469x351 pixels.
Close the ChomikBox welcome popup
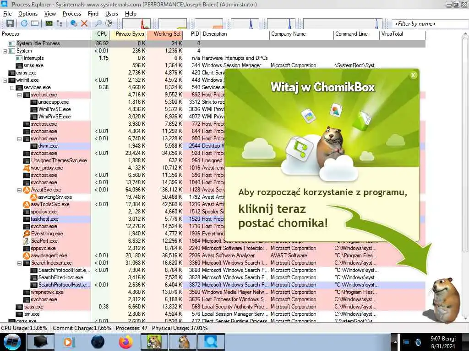pos(413,75)
